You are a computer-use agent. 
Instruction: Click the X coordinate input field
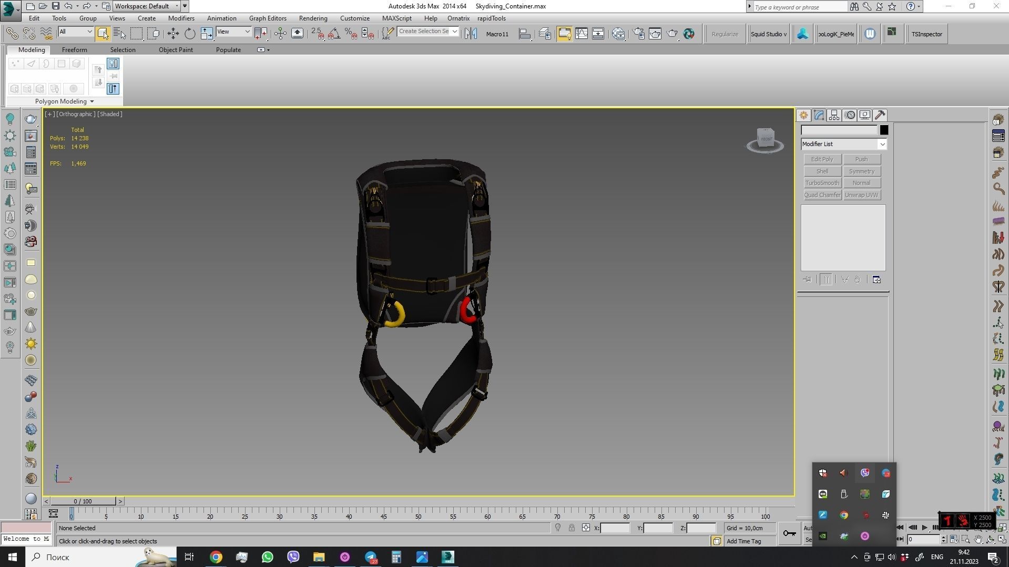(615, 528)
